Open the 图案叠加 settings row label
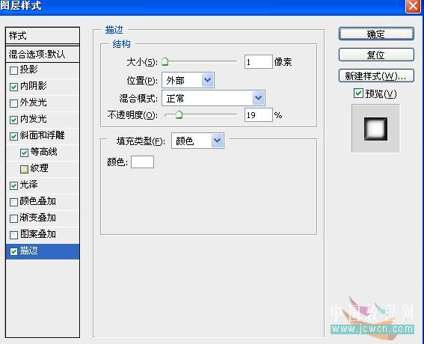Screen dimensions: 424x344 click(x=38, y=234)
